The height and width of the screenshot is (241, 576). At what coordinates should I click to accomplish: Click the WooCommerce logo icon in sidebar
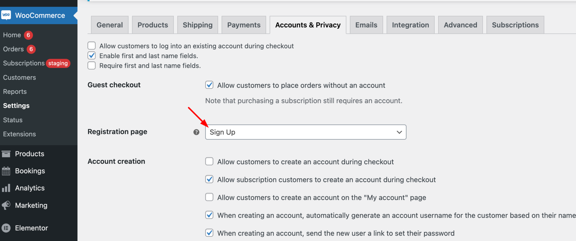pyautogui.click(x=6, y=15)
